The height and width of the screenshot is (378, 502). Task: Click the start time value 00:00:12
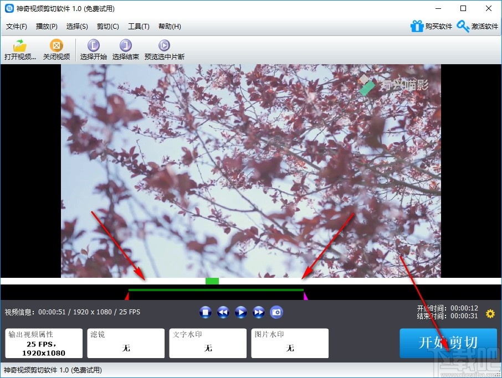(x=464, y=308)
